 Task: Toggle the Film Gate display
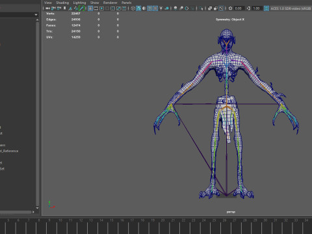[x=96, y=8]
